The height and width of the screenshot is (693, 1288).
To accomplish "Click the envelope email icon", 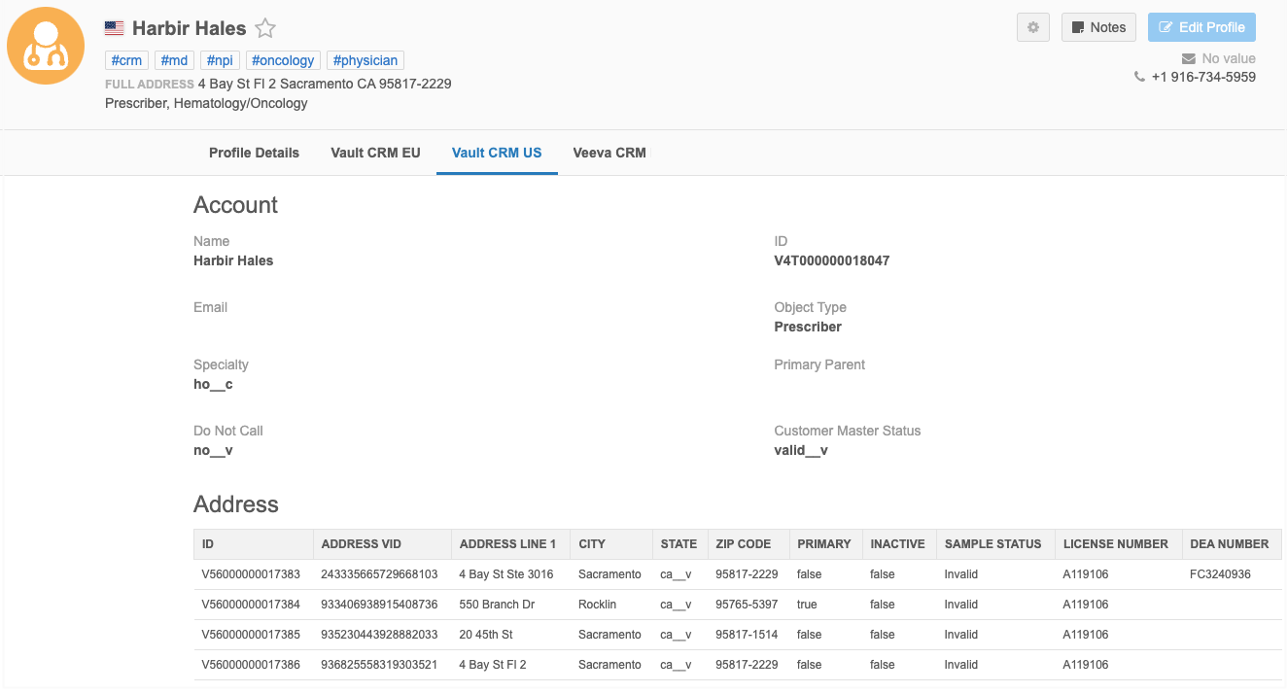I will point(1188,58).
